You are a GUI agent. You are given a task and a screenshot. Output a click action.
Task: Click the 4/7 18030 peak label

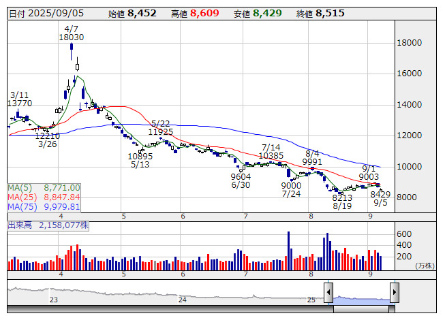[x=72, y=33]
